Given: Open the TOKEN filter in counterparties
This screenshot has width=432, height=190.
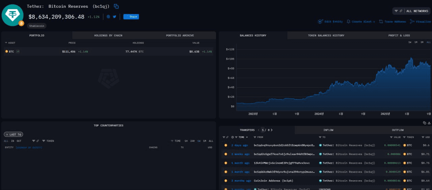Looking at the screenshot, I should pyautogui.click(x=48, y=141).
